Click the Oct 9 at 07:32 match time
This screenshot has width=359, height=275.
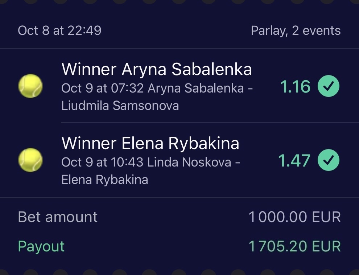tap(103, 88)
